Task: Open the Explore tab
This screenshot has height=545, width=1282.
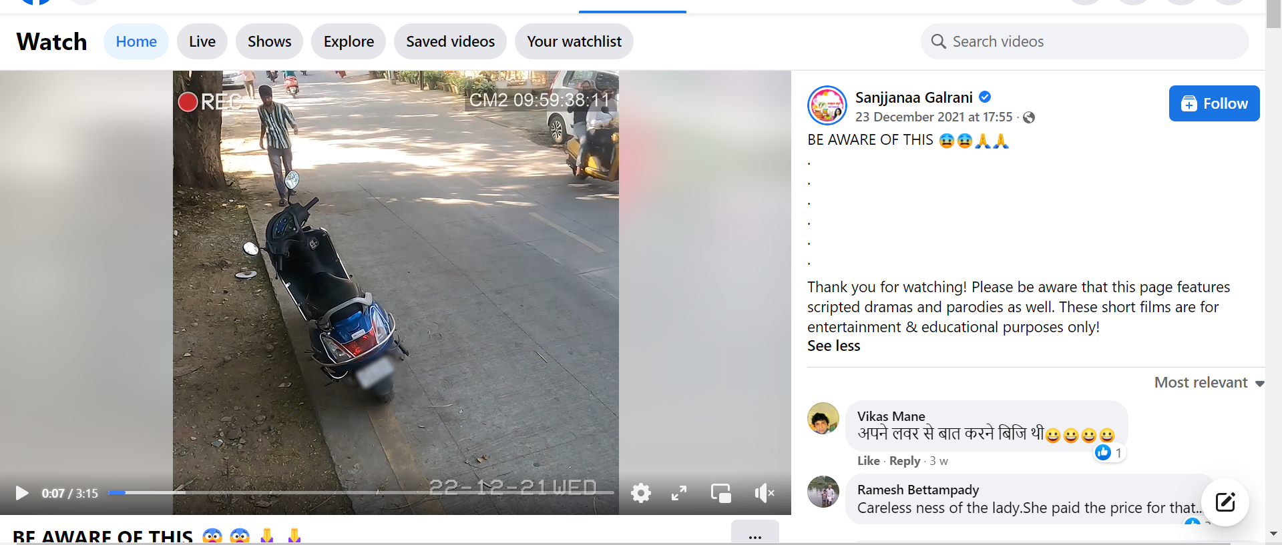Action: click(349, 41)
